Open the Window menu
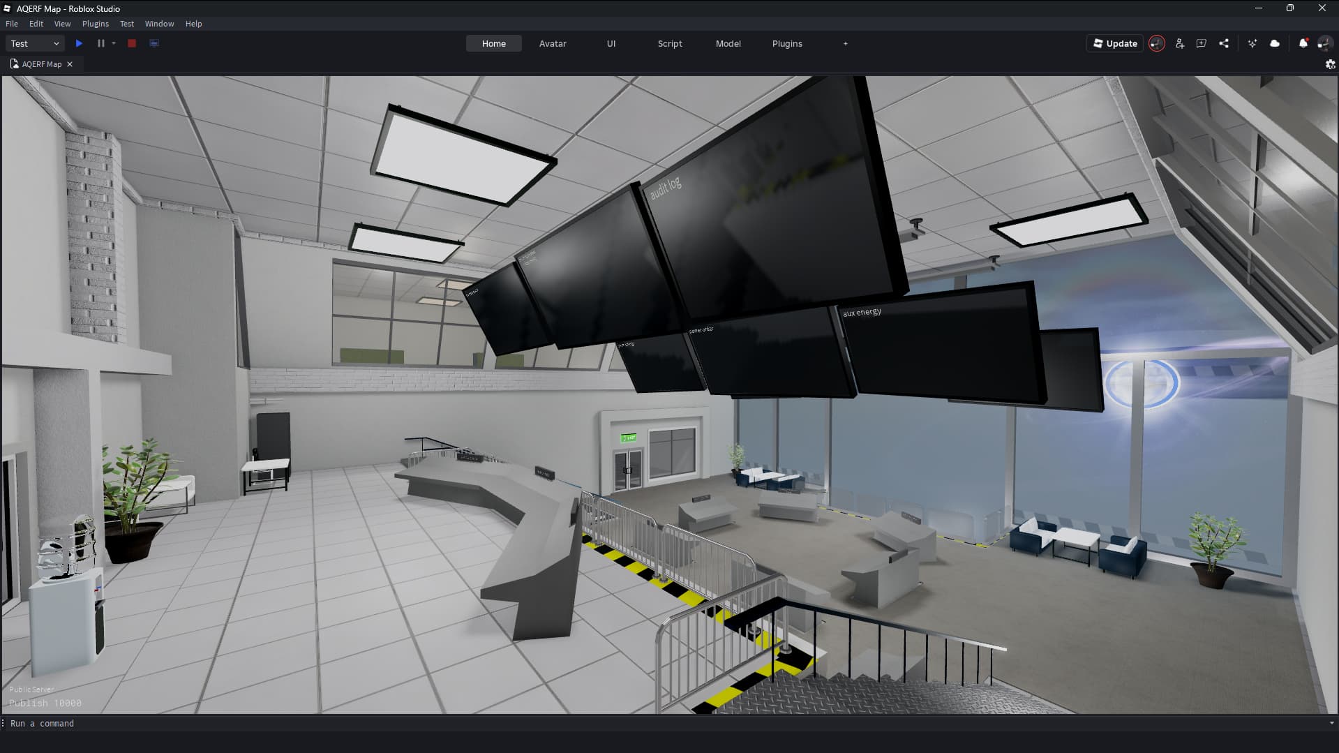 tap(159, 24)
